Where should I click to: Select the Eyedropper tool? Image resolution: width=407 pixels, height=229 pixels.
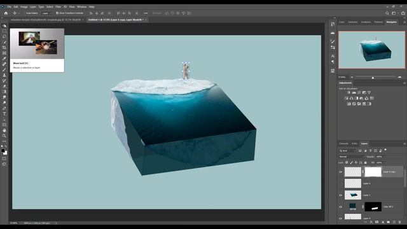tap(4, 59)
